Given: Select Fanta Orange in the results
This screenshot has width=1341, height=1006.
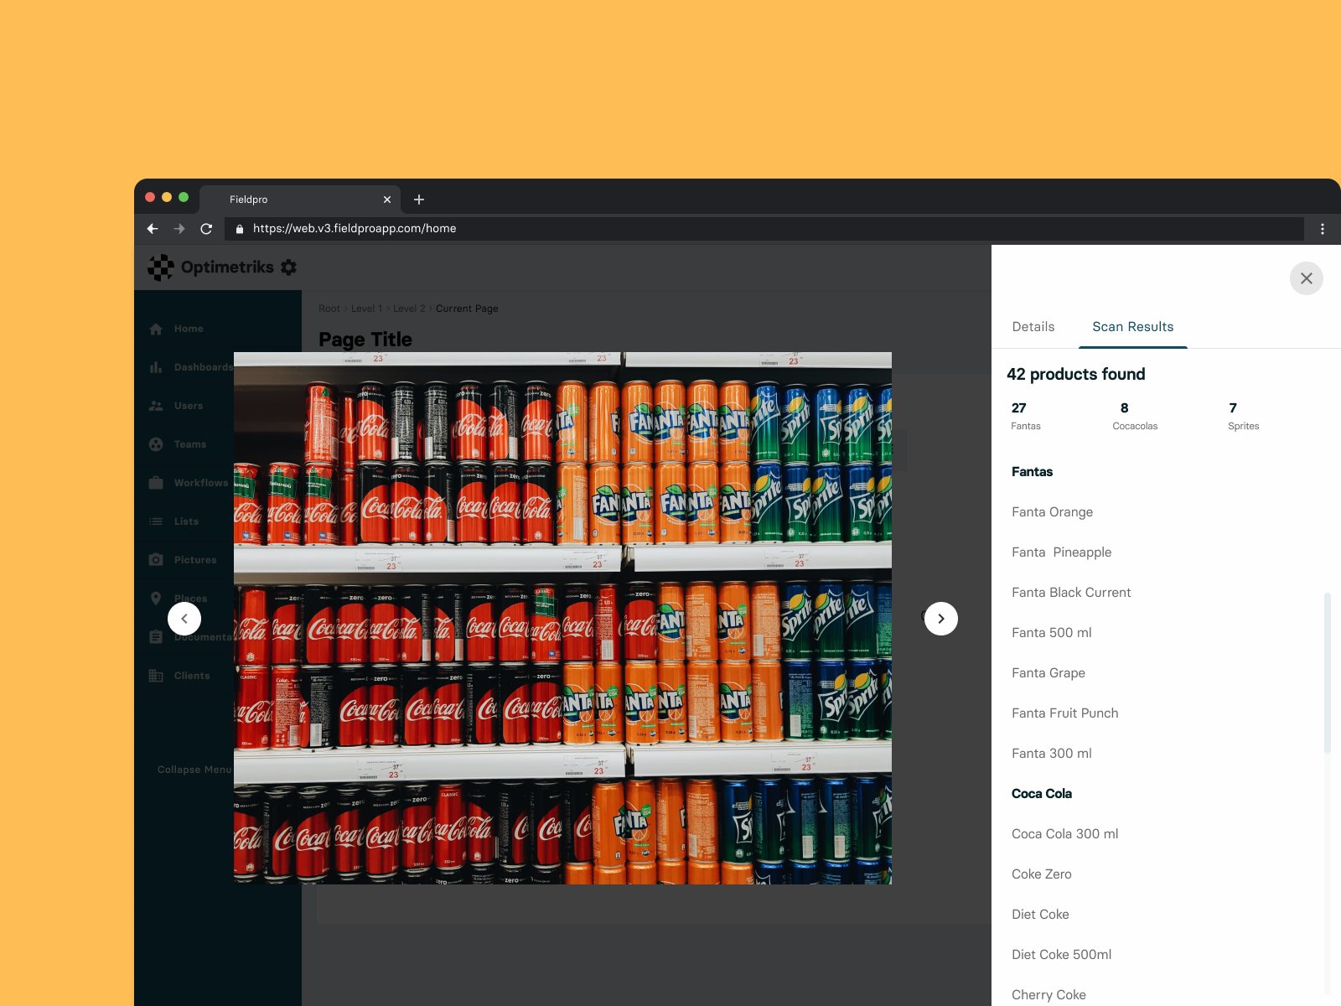Looking at the screenshot, I should [x=1053, y=512].
